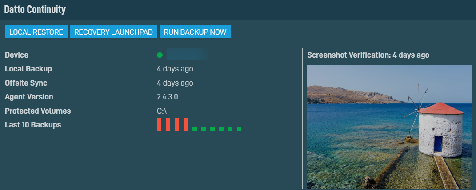Select the Datto Continuity panel title
This screenshot has height=190, width=476.
(x=35, y=9)
